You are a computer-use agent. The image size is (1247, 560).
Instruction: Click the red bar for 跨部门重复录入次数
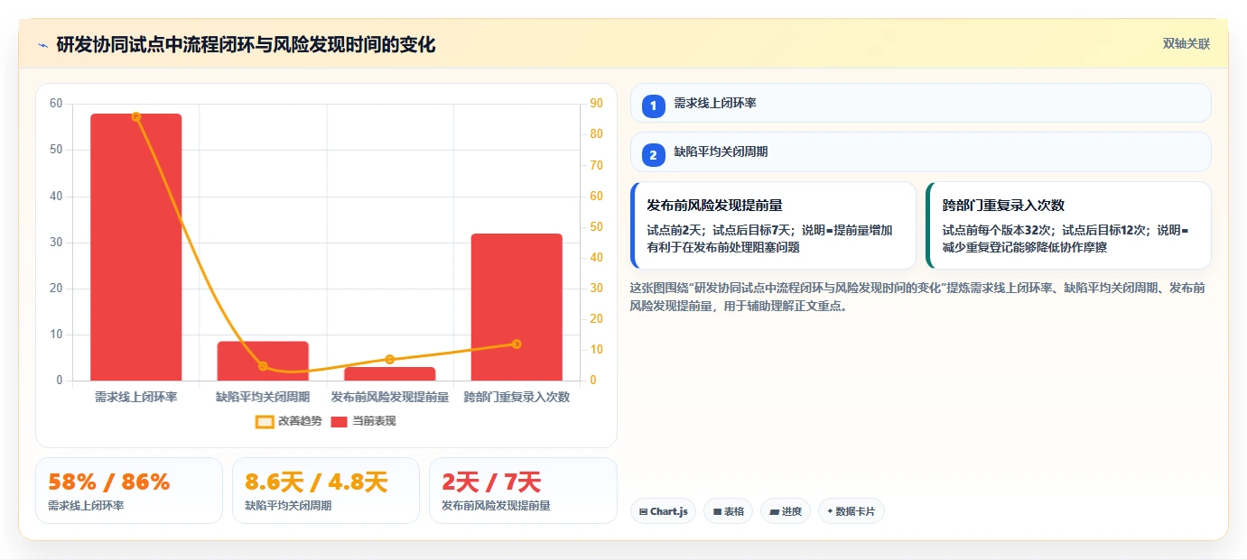pos(516,307)
